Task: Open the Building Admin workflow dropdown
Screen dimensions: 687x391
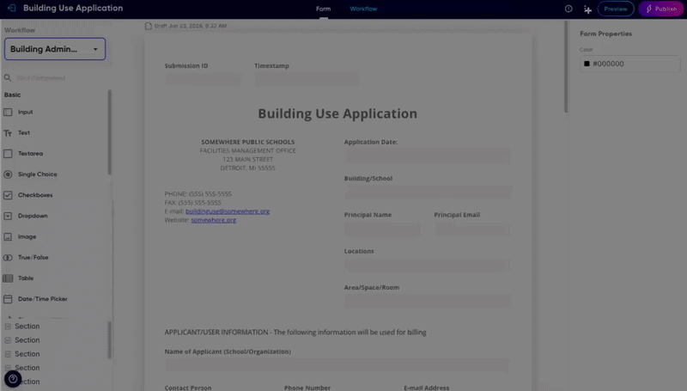Action: 55,49
